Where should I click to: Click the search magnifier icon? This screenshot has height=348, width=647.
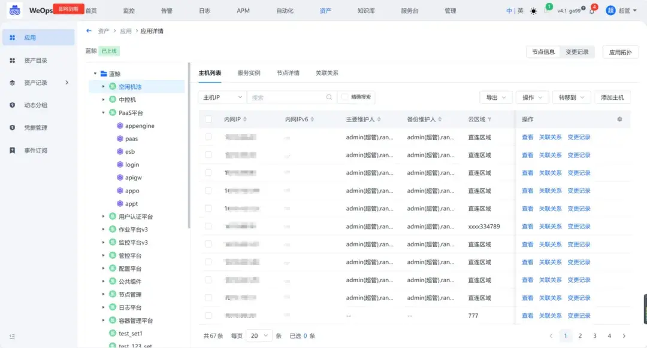(x=329, y=97)
